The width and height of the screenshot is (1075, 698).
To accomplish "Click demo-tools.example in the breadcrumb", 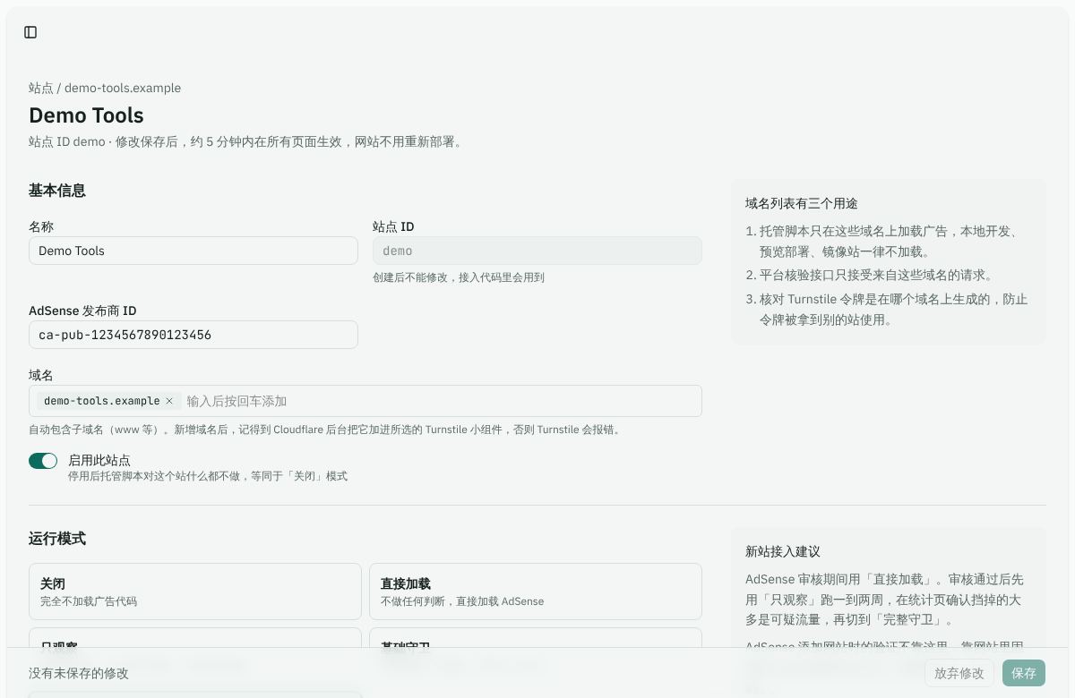I will pyautogui.click(x=123, y=88).
